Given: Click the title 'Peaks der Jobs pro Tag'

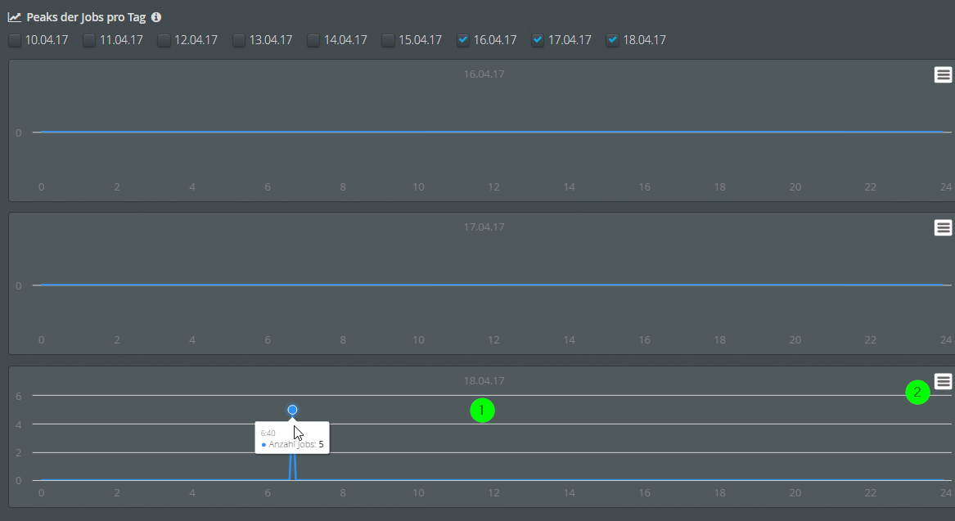Looking at the screenshot, I should [x=86, y=18].
